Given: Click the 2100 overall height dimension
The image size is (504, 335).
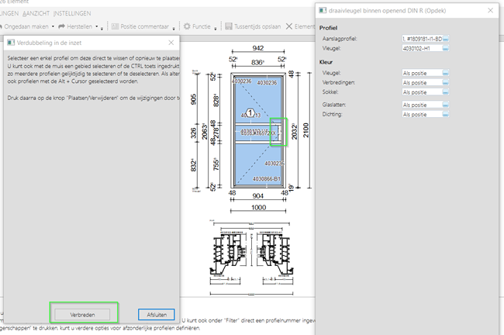Looking at the screenshot, I should click(x=306, y=130).
